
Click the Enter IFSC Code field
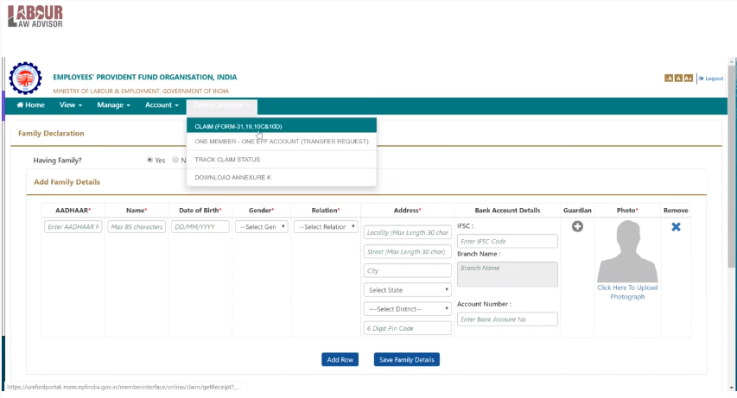507,241
